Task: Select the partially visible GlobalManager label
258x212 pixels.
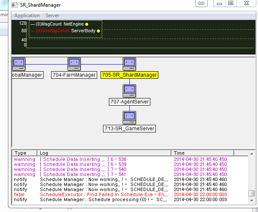Action: 28,75
